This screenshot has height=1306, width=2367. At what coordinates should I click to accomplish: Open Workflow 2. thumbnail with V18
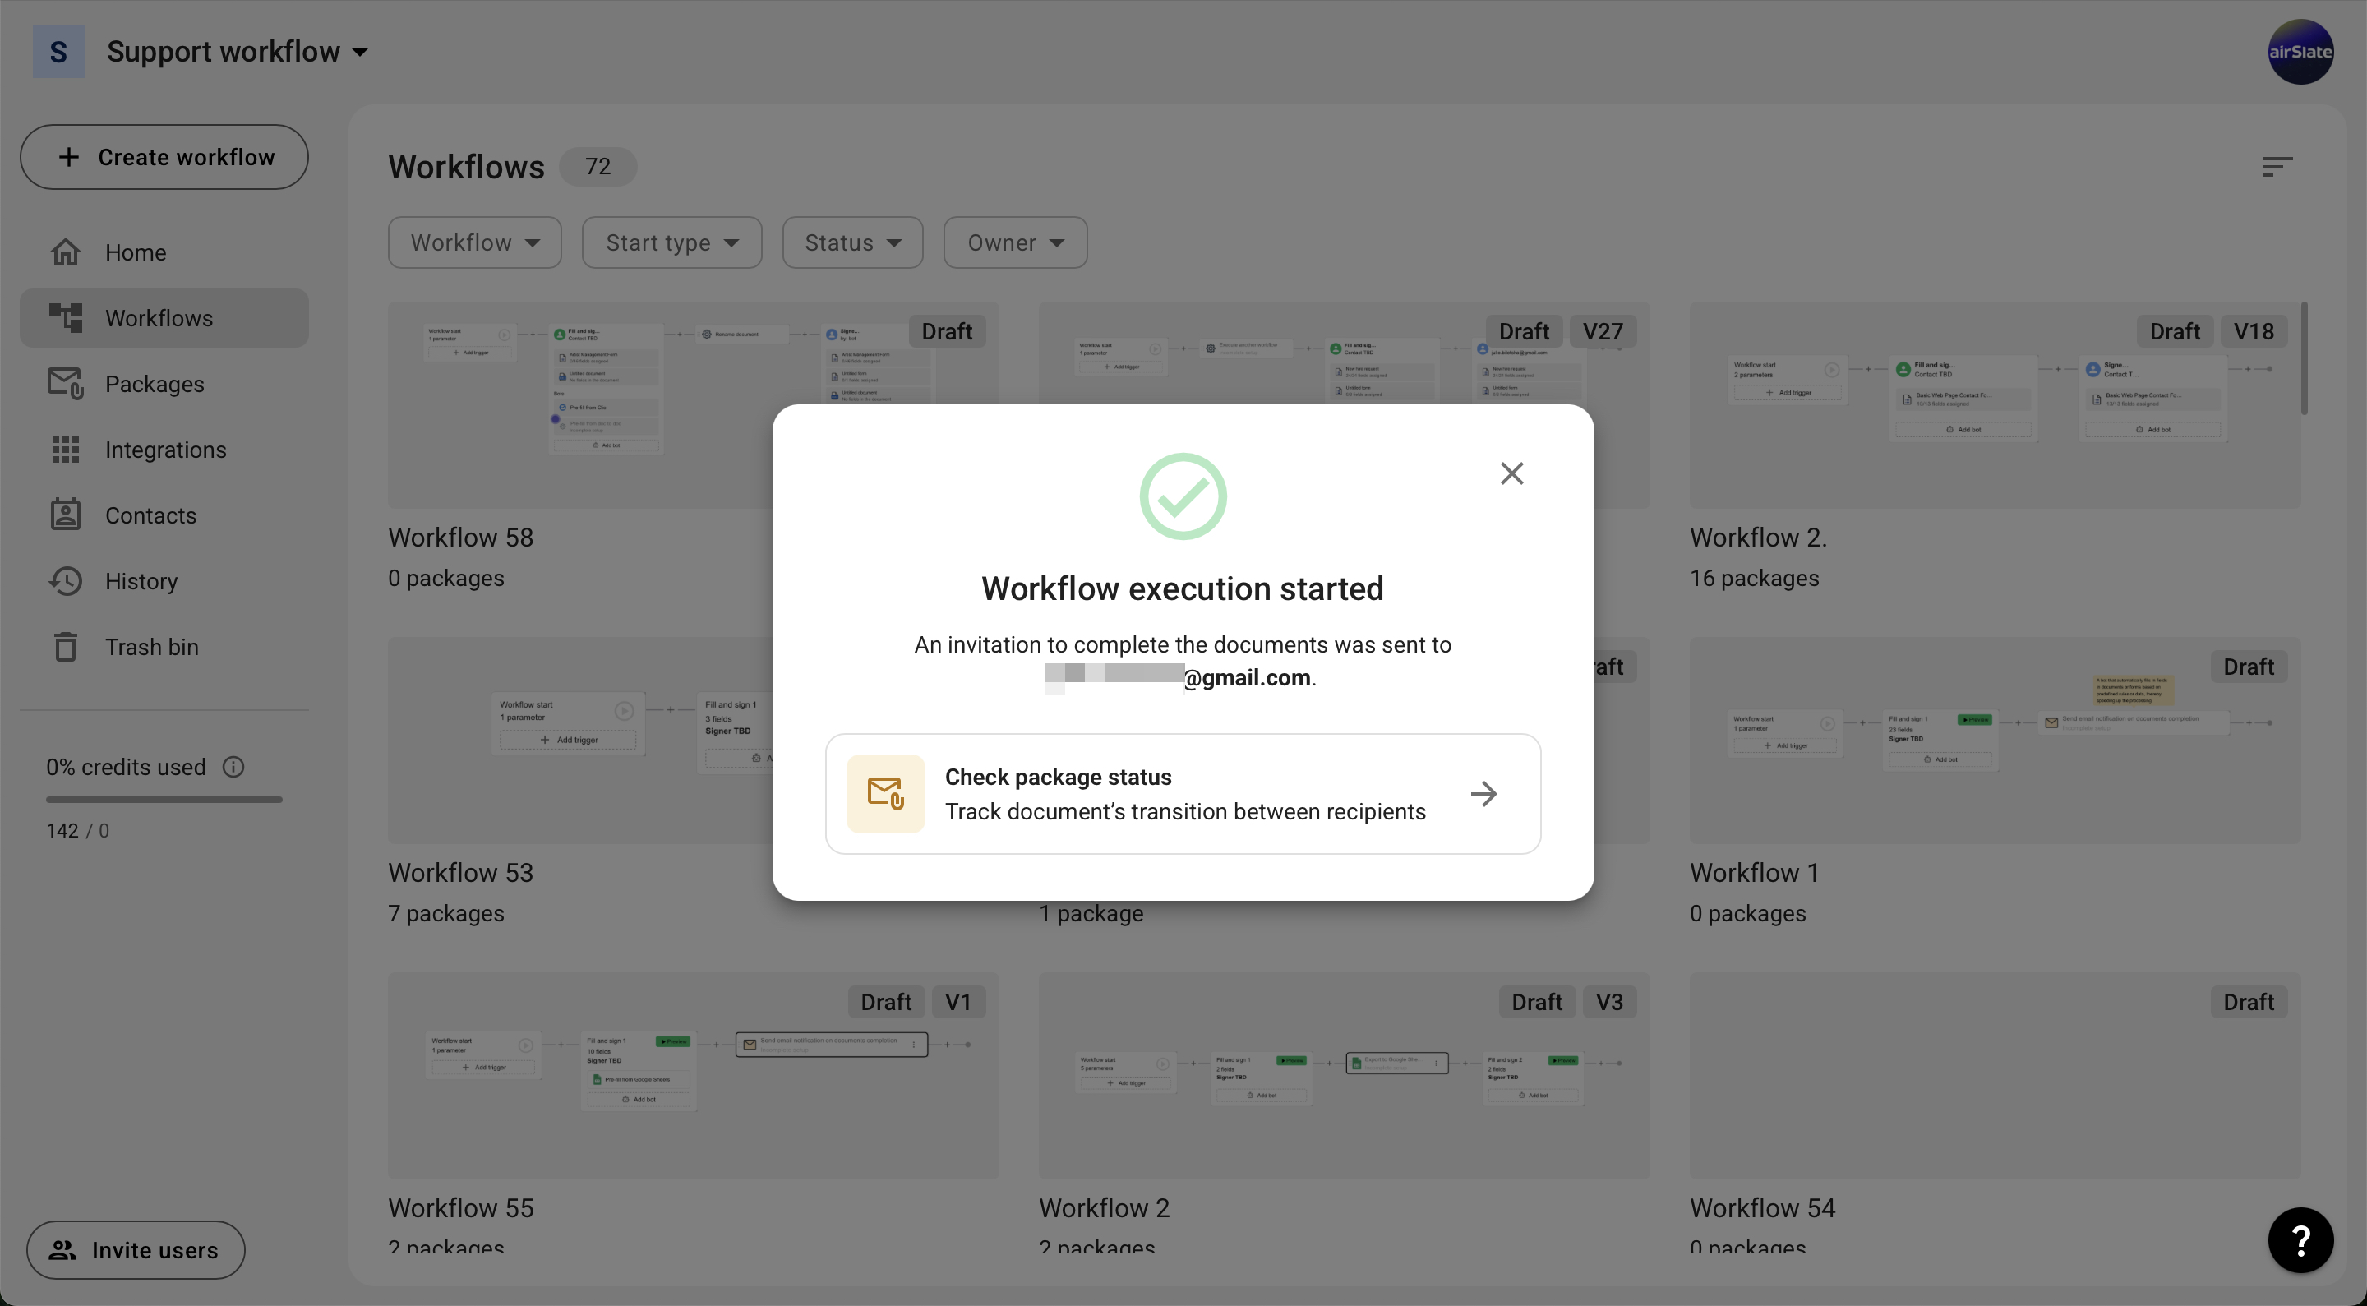click(1995, 404)
